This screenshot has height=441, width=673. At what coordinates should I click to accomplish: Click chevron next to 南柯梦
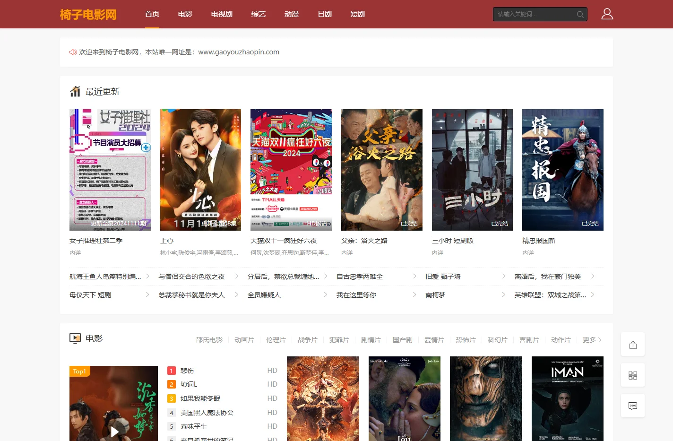tap(503, 294)
